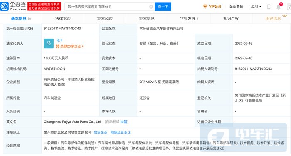The height and width of the screenshot is (156, 291).
Task: Click the VIP member diamond icon
Action: pos(205,7)
